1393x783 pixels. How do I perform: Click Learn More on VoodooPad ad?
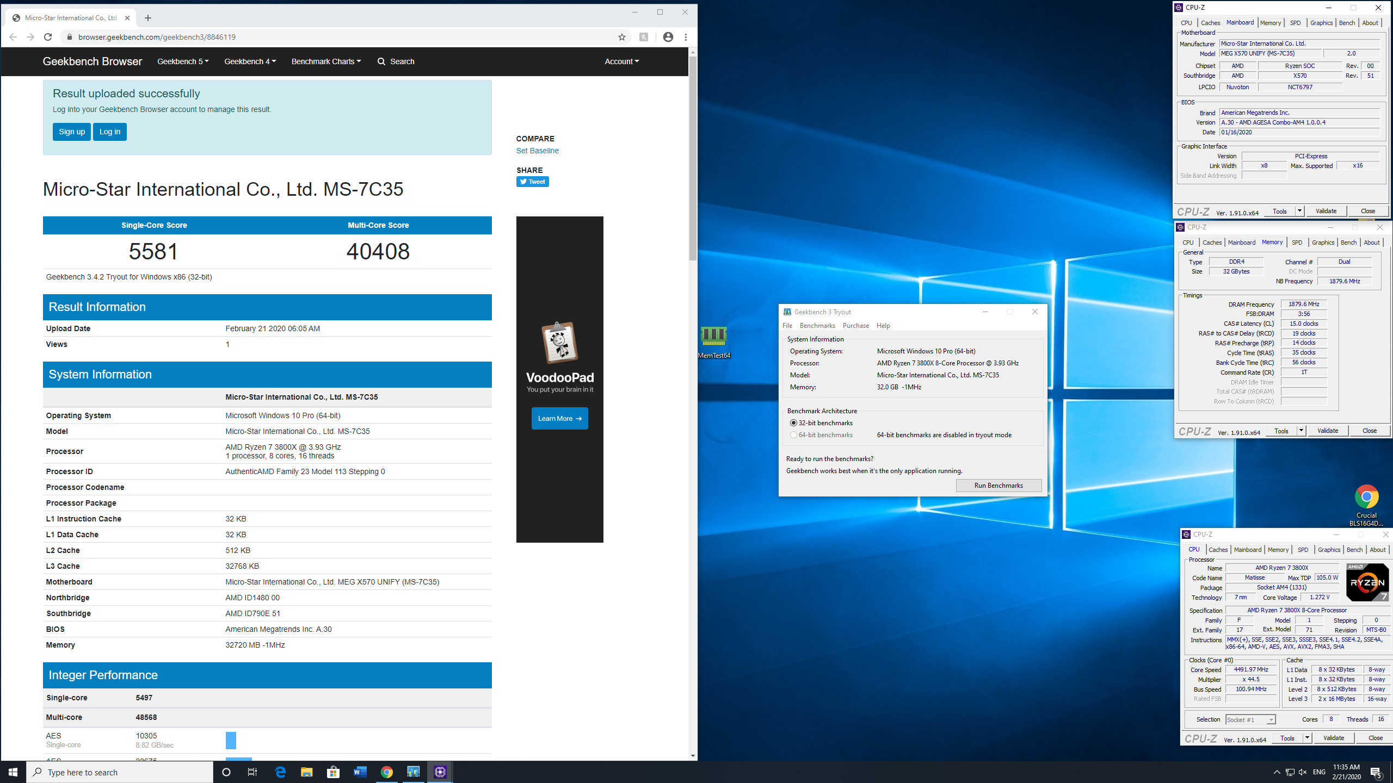point(560,418)
